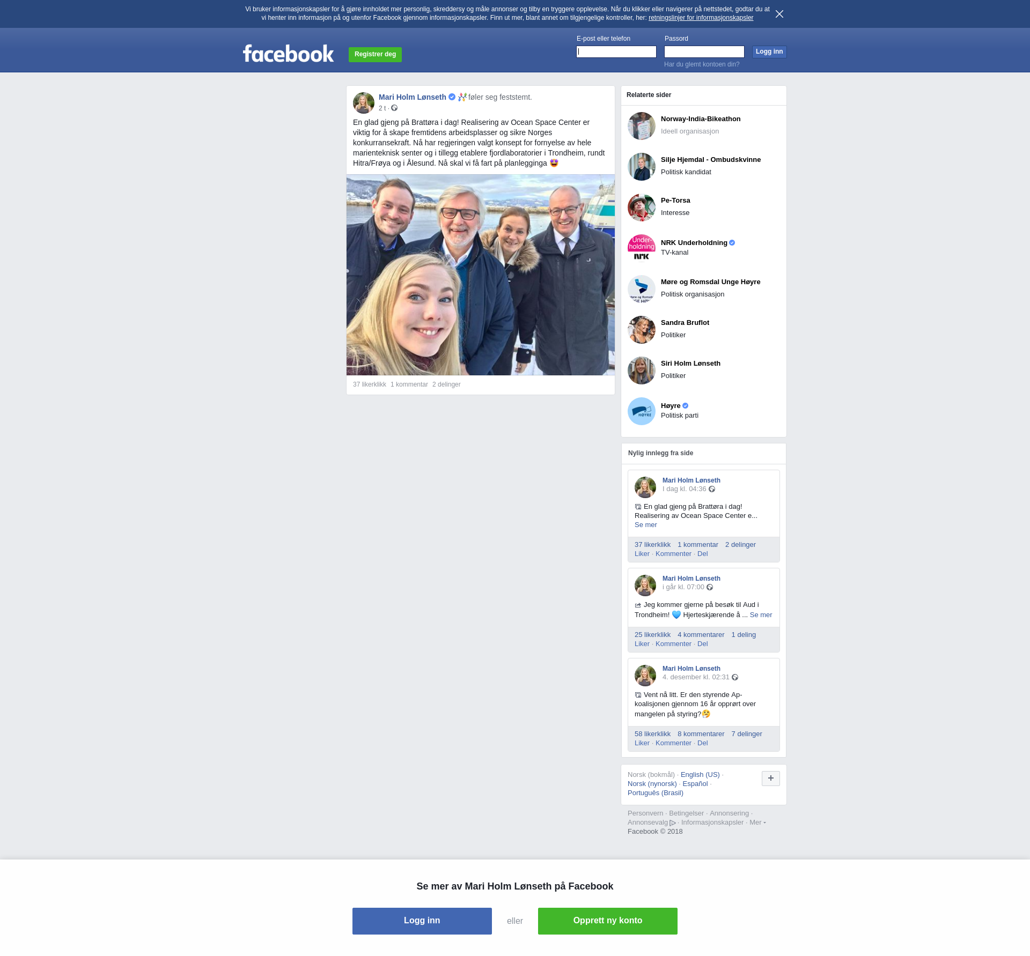
Task: Open the Betingelser footer link
Action: click(686, 813)
